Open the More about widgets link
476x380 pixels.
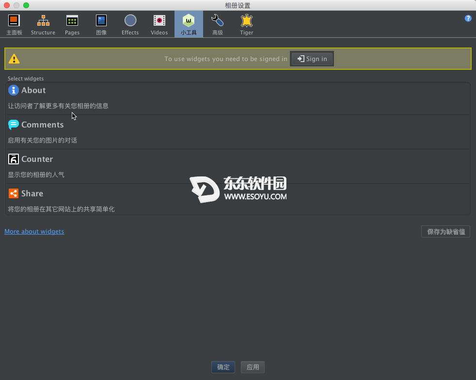[34, 231]
